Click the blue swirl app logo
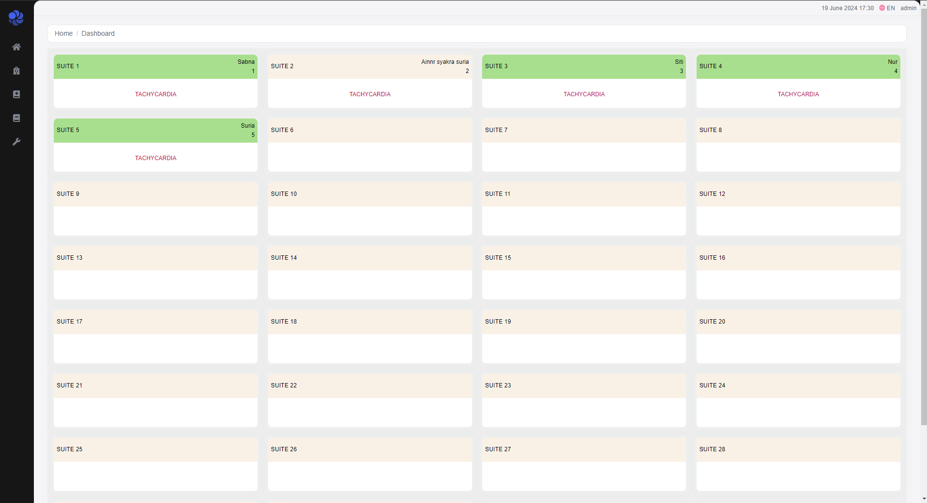Image resolution: width=927 pixels, height=503 pixels. pos(16,18)
